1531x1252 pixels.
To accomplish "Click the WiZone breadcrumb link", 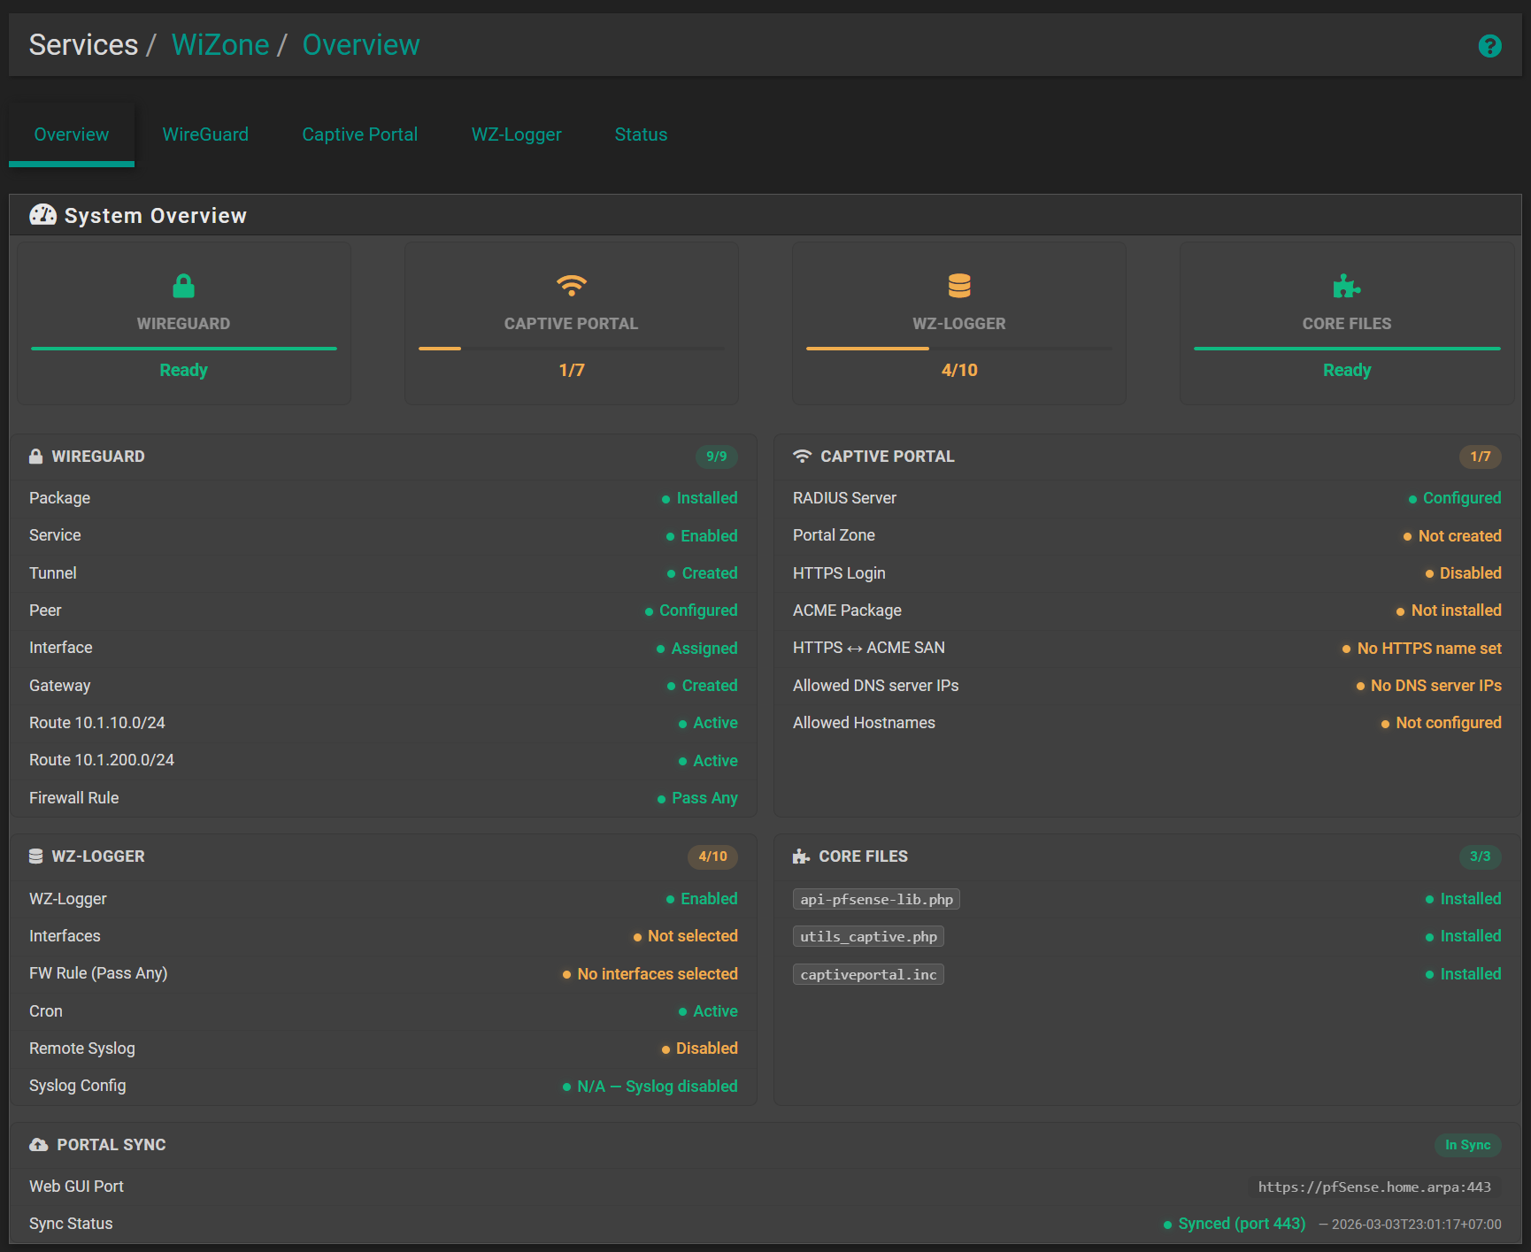I will click(220, 44).
